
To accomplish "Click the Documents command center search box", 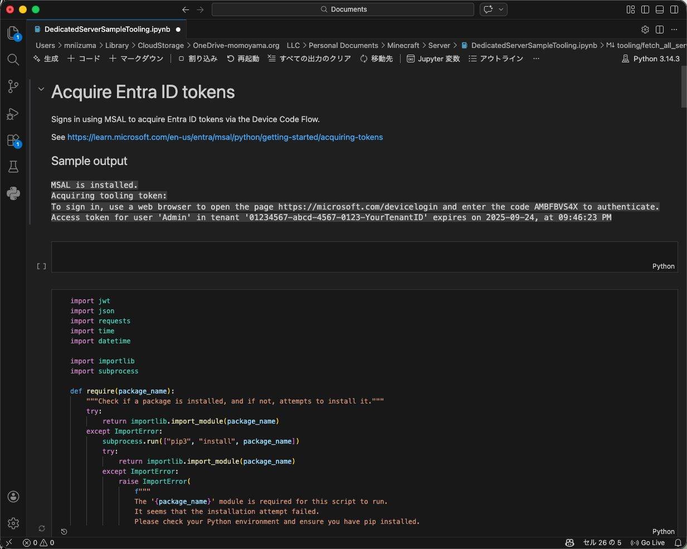I will (x=343, y=9).
